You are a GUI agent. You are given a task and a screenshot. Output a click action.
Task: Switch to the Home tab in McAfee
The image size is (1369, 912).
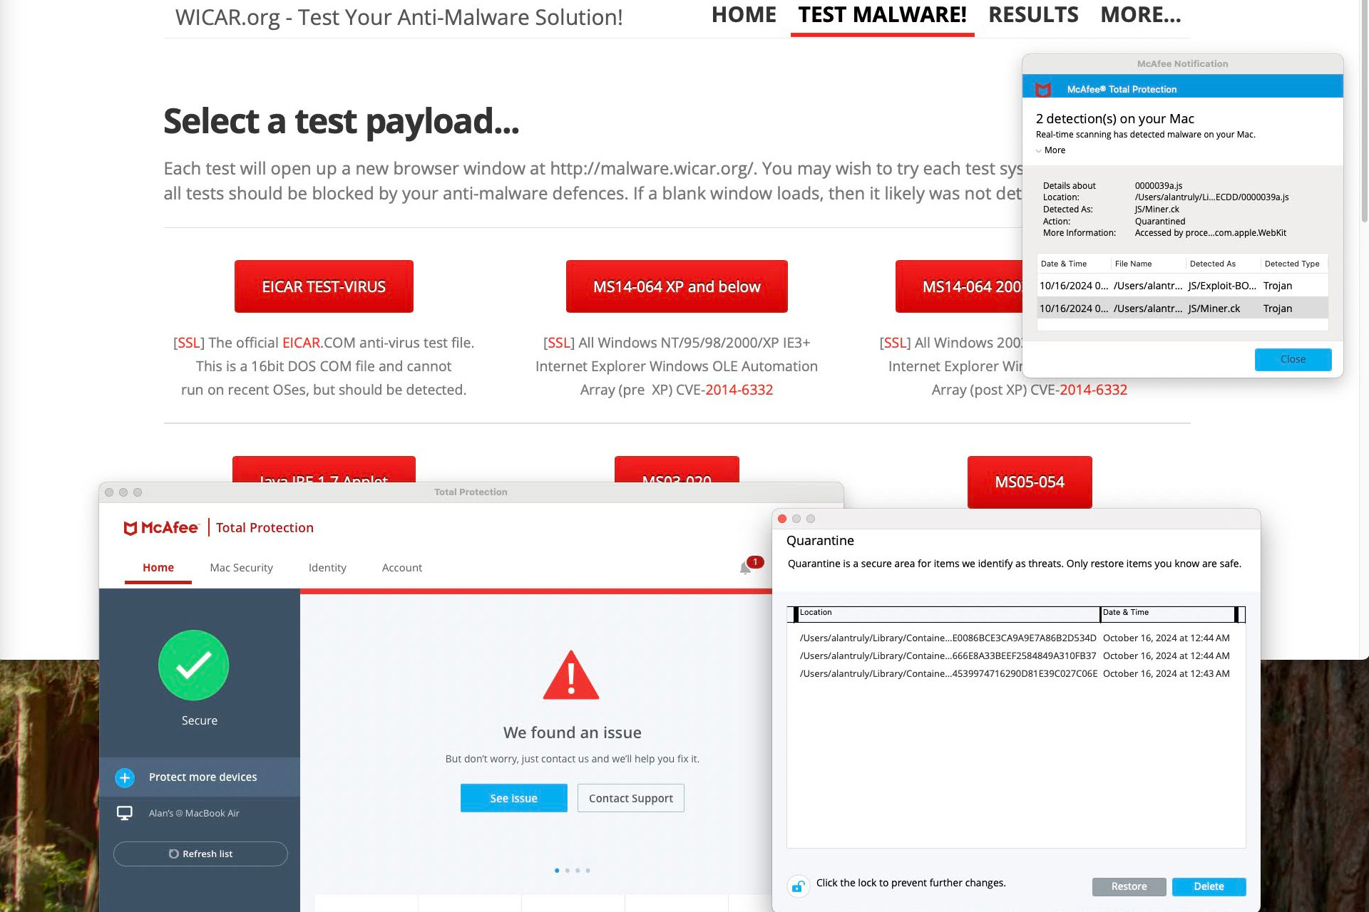(x=159, y=568)
